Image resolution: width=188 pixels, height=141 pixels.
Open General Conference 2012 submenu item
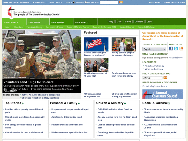tap(104, 27)
